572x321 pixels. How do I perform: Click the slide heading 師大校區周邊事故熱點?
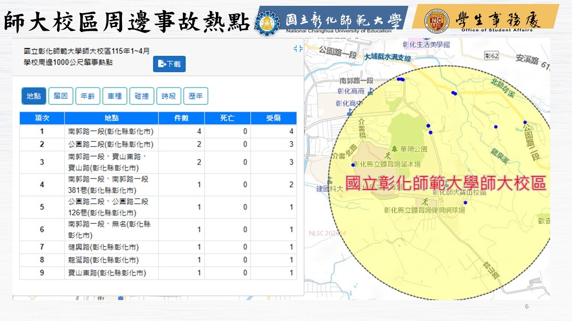[x=127, y=21]
